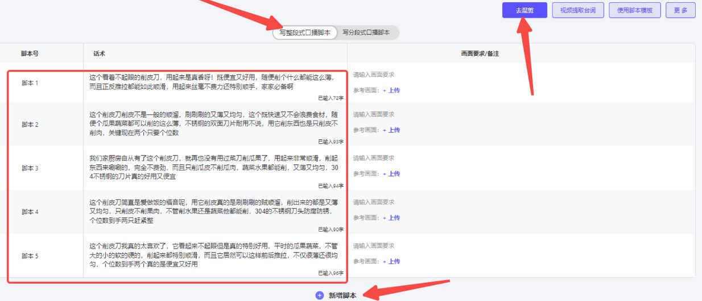Click 使用脚本模板 button
This screenshot has width=702, height=301.
(635, 10)
